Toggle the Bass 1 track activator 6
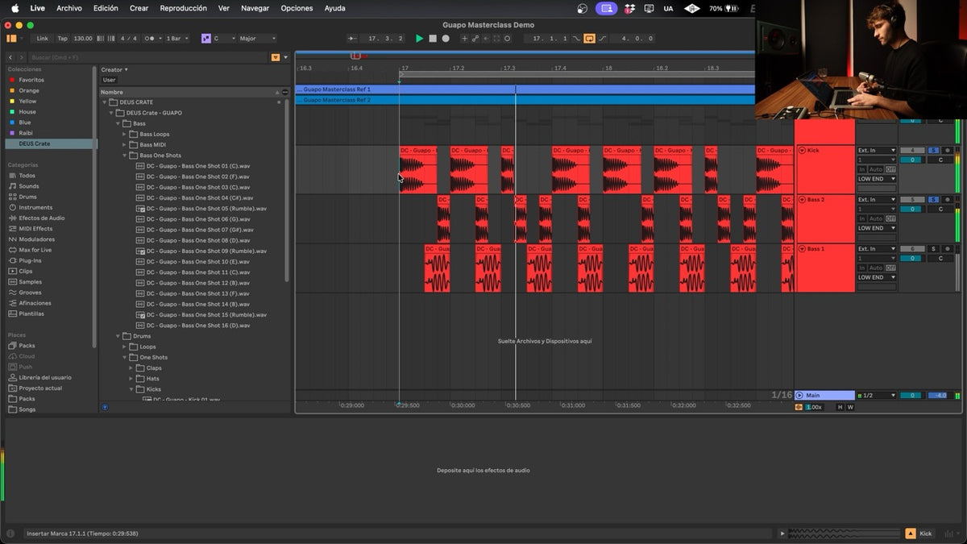Screen dimensions: 967x544 [x=912, y=249]
